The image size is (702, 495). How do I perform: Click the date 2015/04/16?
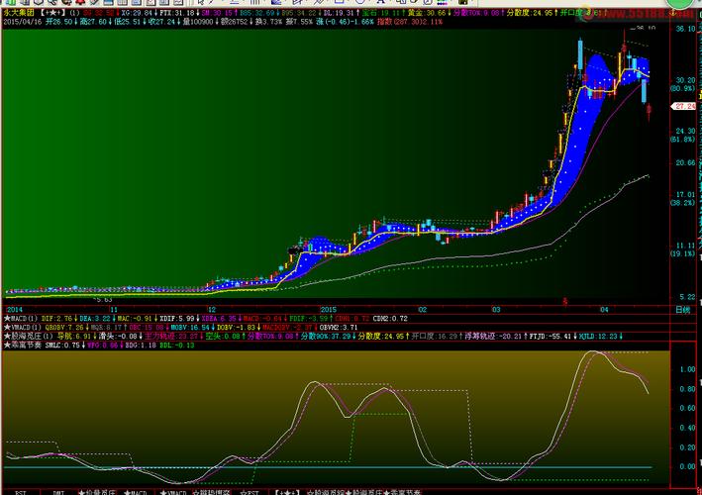[x=22, y=22]
